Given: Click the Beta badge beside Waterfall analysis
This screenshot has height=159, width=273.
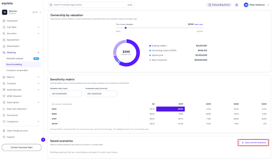Looking at the screenshot, I should [x=36, y=59].
